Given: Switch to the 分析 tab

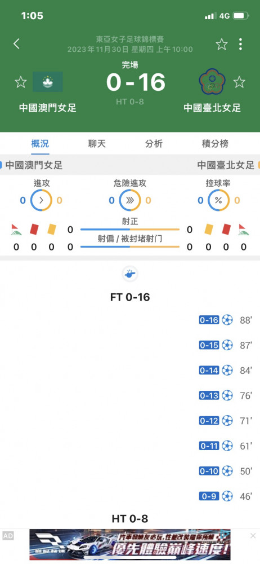Looking at the screenshot, I should point(154,144).
